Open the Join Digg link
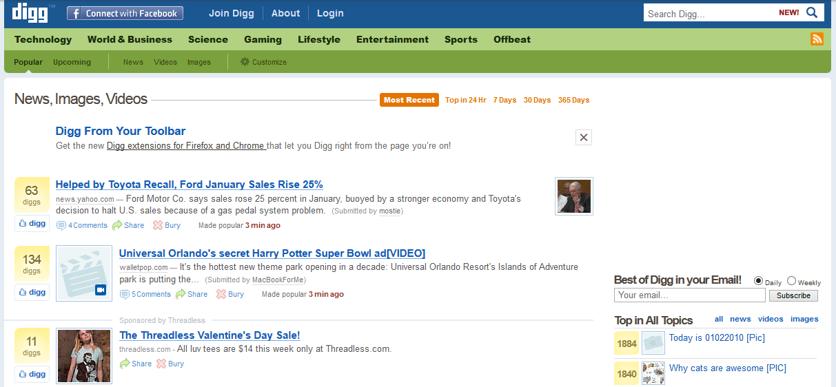 click(x=232, y=13)
